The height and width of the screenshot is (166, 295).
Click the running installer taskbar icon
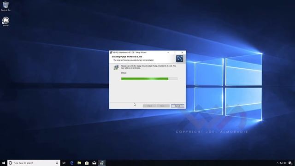pyautogui.click(x=102, y=163)
